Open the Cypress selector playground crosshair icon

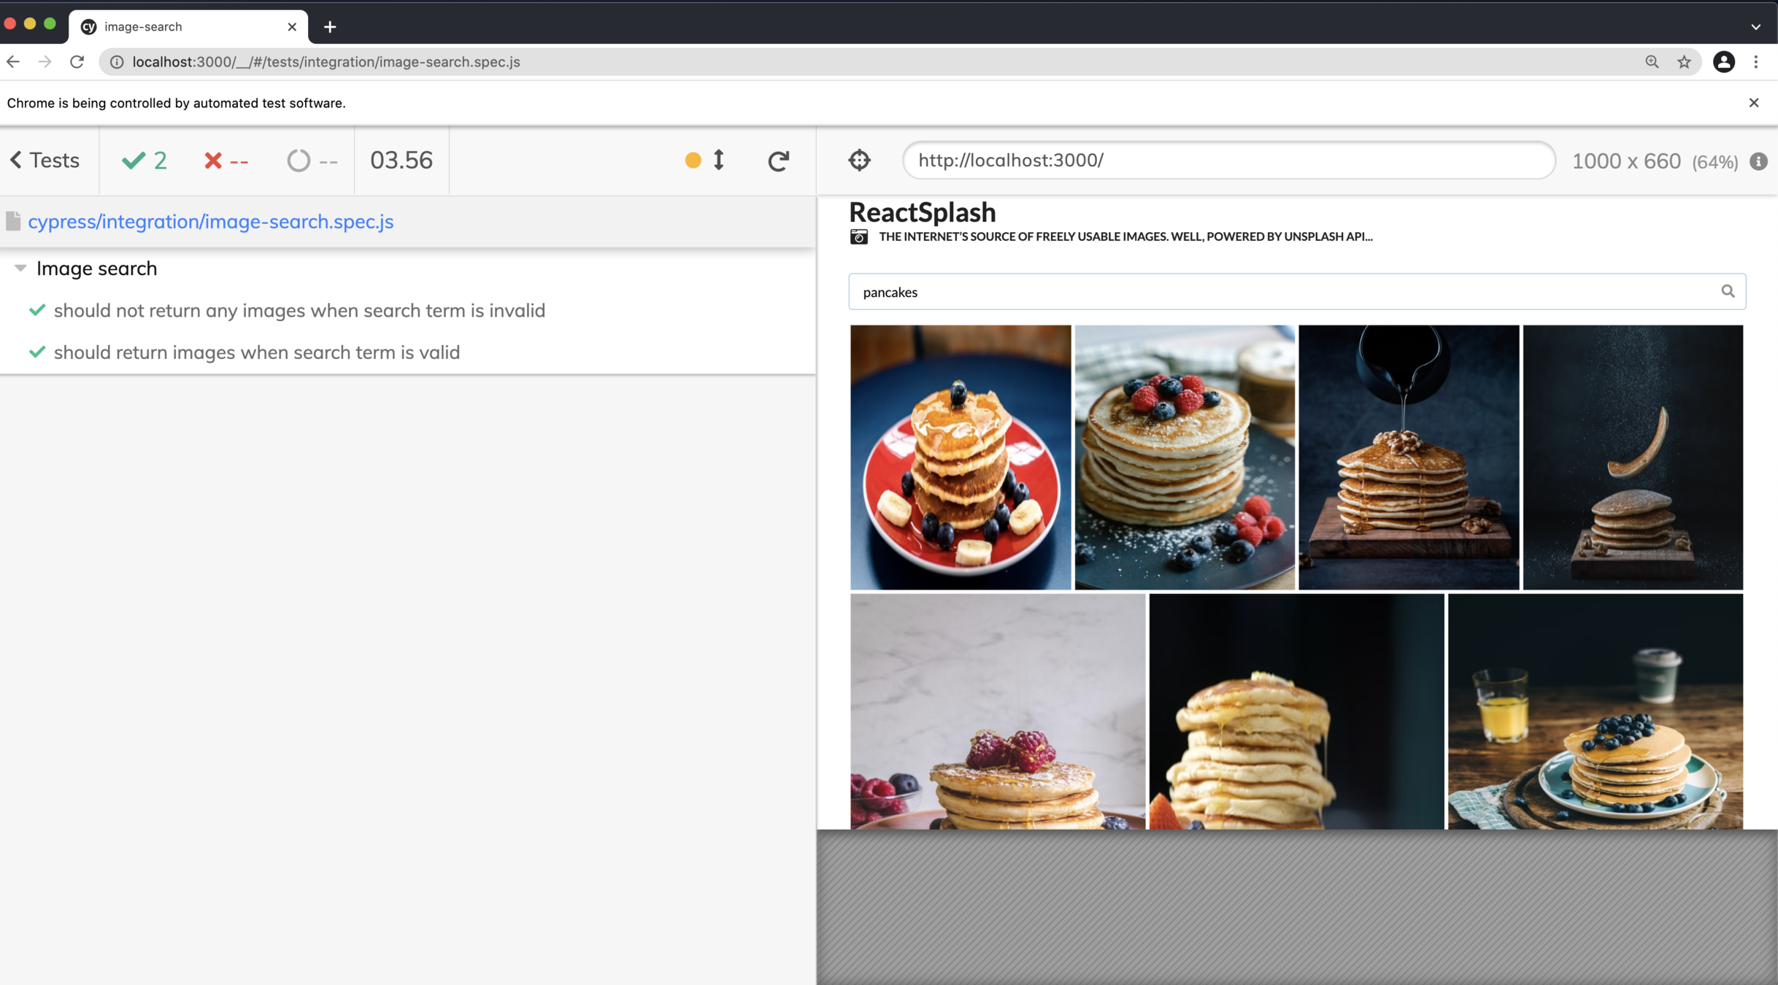coord(859,160)
